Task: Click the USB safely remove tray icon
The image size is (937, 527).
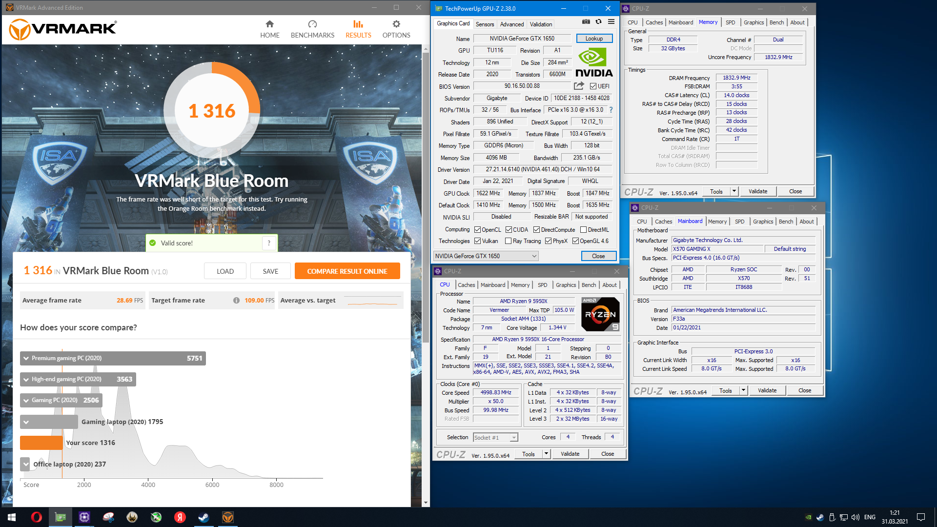Action: pos(832,517)
